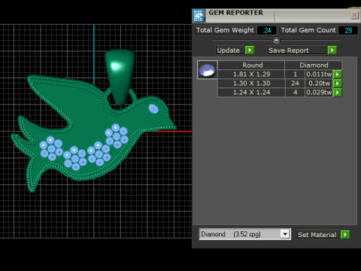Screen dimensions: 361x271
Task: Click green arrow for 0.011tw row
Action: click(x=338, y=75)
